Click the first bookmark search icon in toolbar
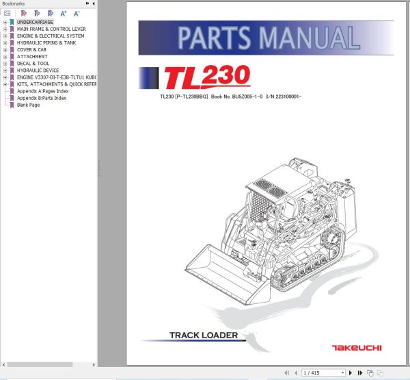Screen dimensions: 410x380 (23, 13)
